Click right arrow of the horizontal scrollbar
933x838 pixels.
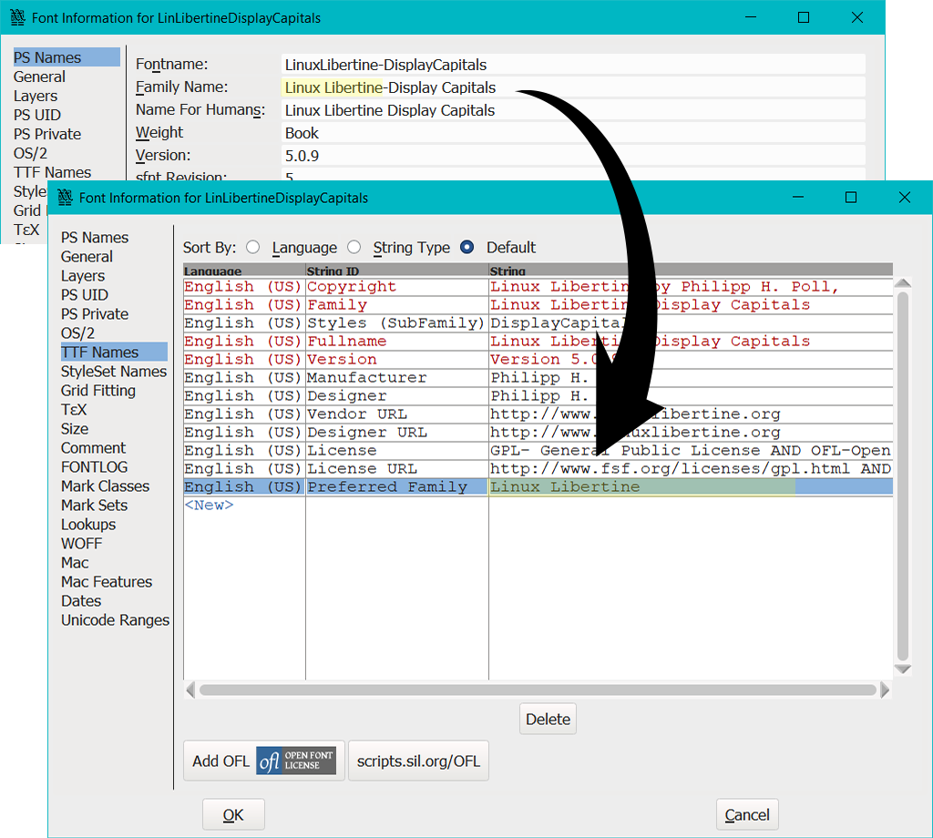[x=885, y=690]
